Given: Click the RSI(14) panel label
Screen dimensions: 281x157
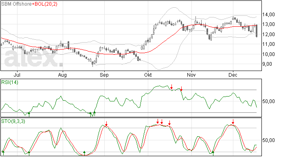Looking at the screenshot, I should [x=10, y=82].
